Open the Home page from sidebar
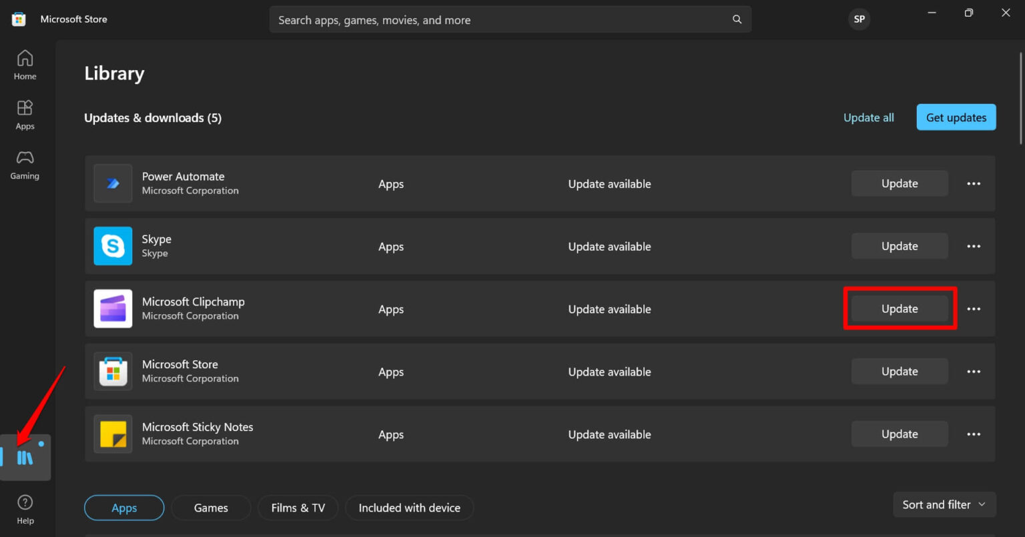Viewport: 1025px width, 537px height. (25, 65)
